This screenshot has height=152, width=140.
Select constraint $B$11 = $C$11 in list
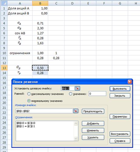pyautogui.click(x=26, y=126)
